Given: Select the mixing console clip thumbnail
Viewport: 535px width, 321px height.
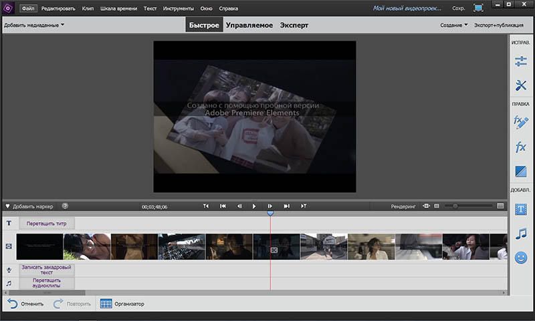Looking at the screenshot, I should [182, 246].
